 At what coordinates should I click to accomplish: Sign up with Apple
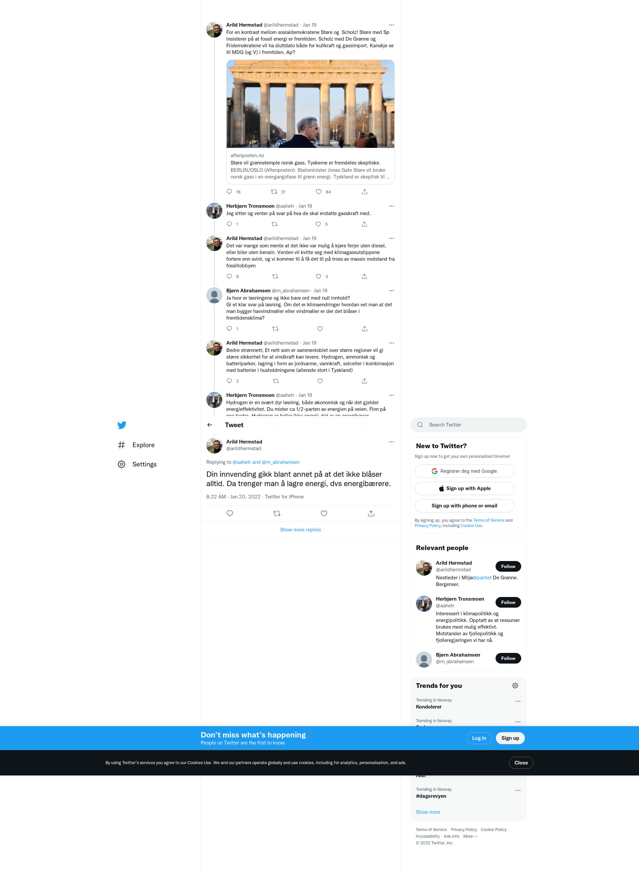(464, 488)
